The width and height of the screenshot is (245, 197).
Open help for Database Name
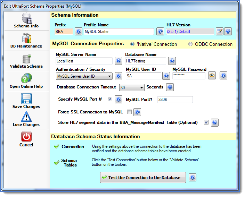point(172,61)
